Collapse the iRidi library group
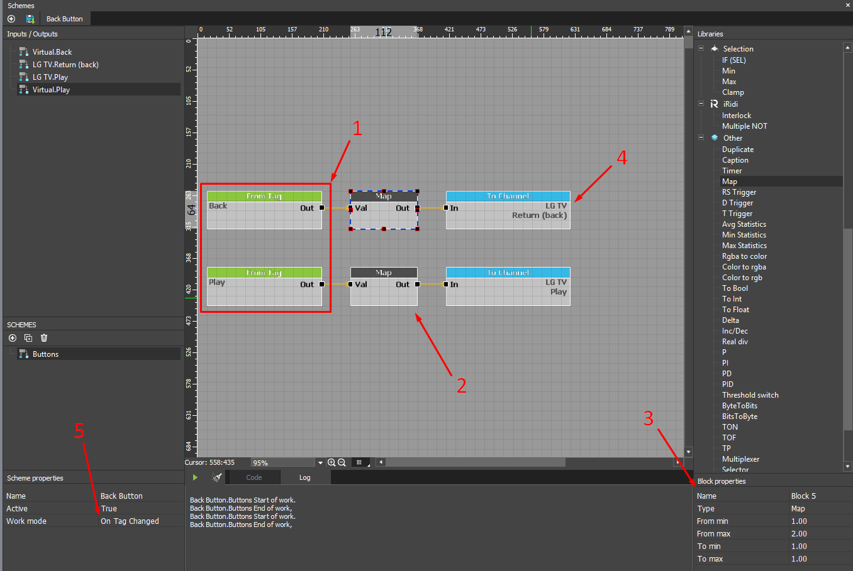 tap(701, 104)
